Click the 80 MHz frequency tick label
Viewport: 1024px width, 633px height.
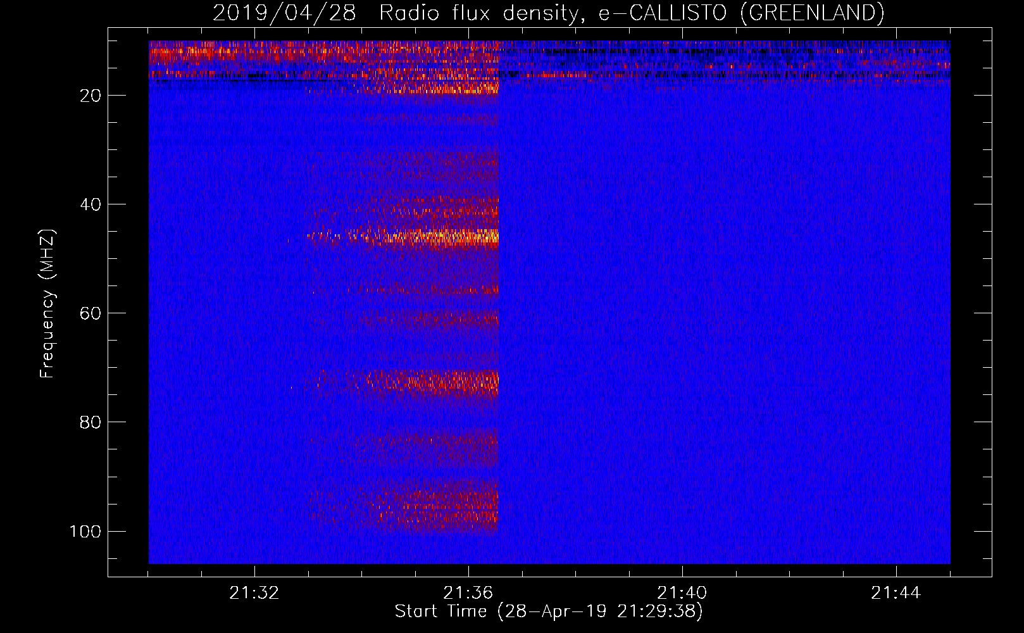tap(91, 422)
